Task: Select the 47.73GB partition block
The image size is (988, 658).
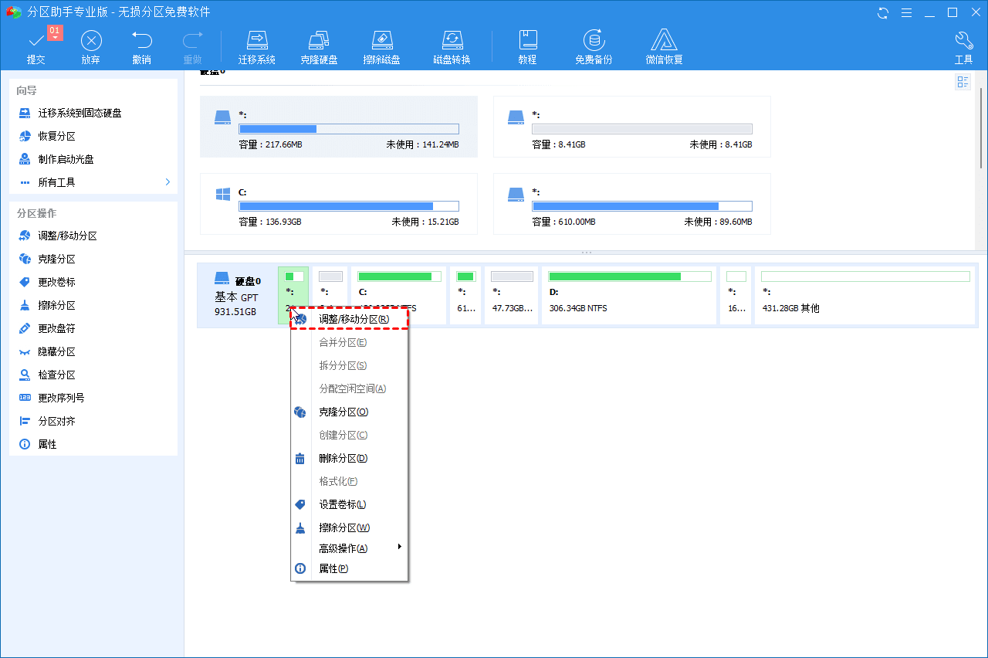Action: pos(512,296)
